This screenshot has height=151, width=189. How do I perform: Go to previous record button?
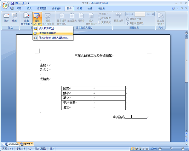point(132,14)
